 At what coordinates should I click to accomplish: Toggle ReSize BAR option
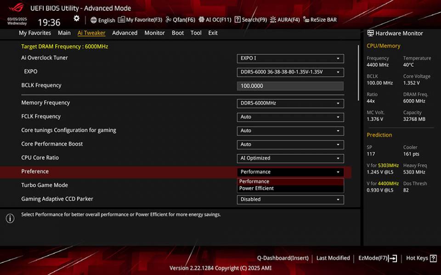coord(323,20)
